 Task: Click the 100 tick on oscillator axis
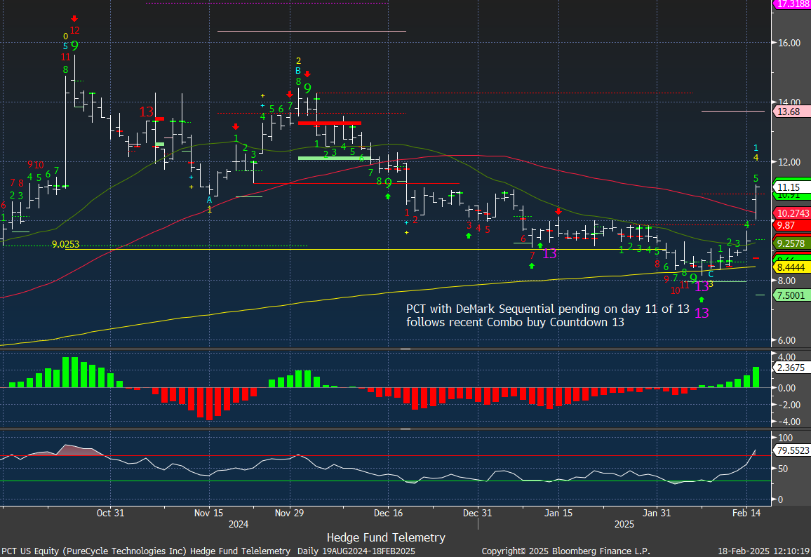[785, 438]
